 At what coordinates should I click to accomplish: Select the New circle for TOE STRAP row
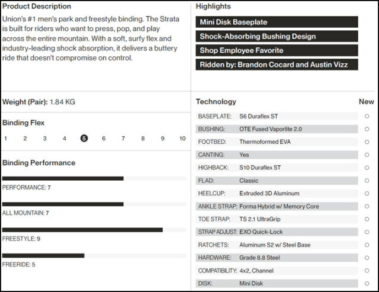click(x=367, y=219)
